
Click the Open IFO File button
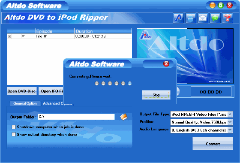[x=51, y=91]
